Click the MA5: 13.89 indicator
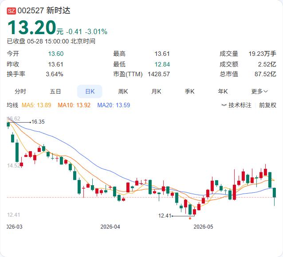 (36, 105)
